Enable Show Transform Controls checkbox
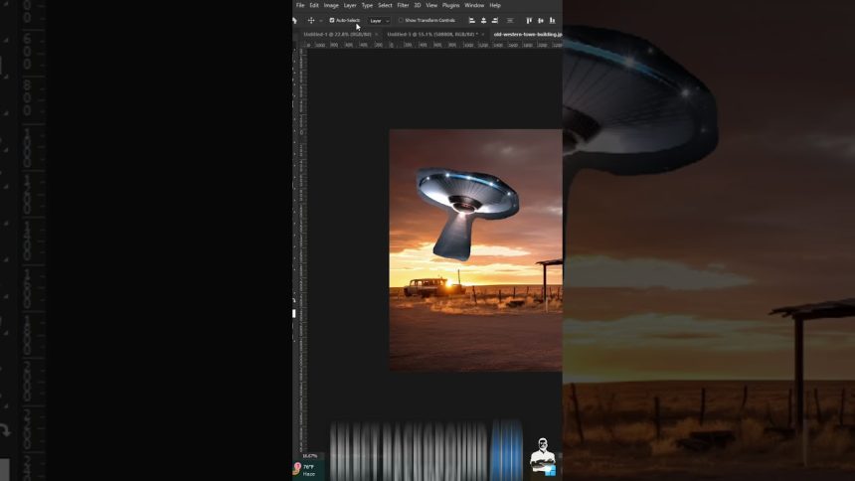Viewport: 855px width, 481px height. coord(401,20)
